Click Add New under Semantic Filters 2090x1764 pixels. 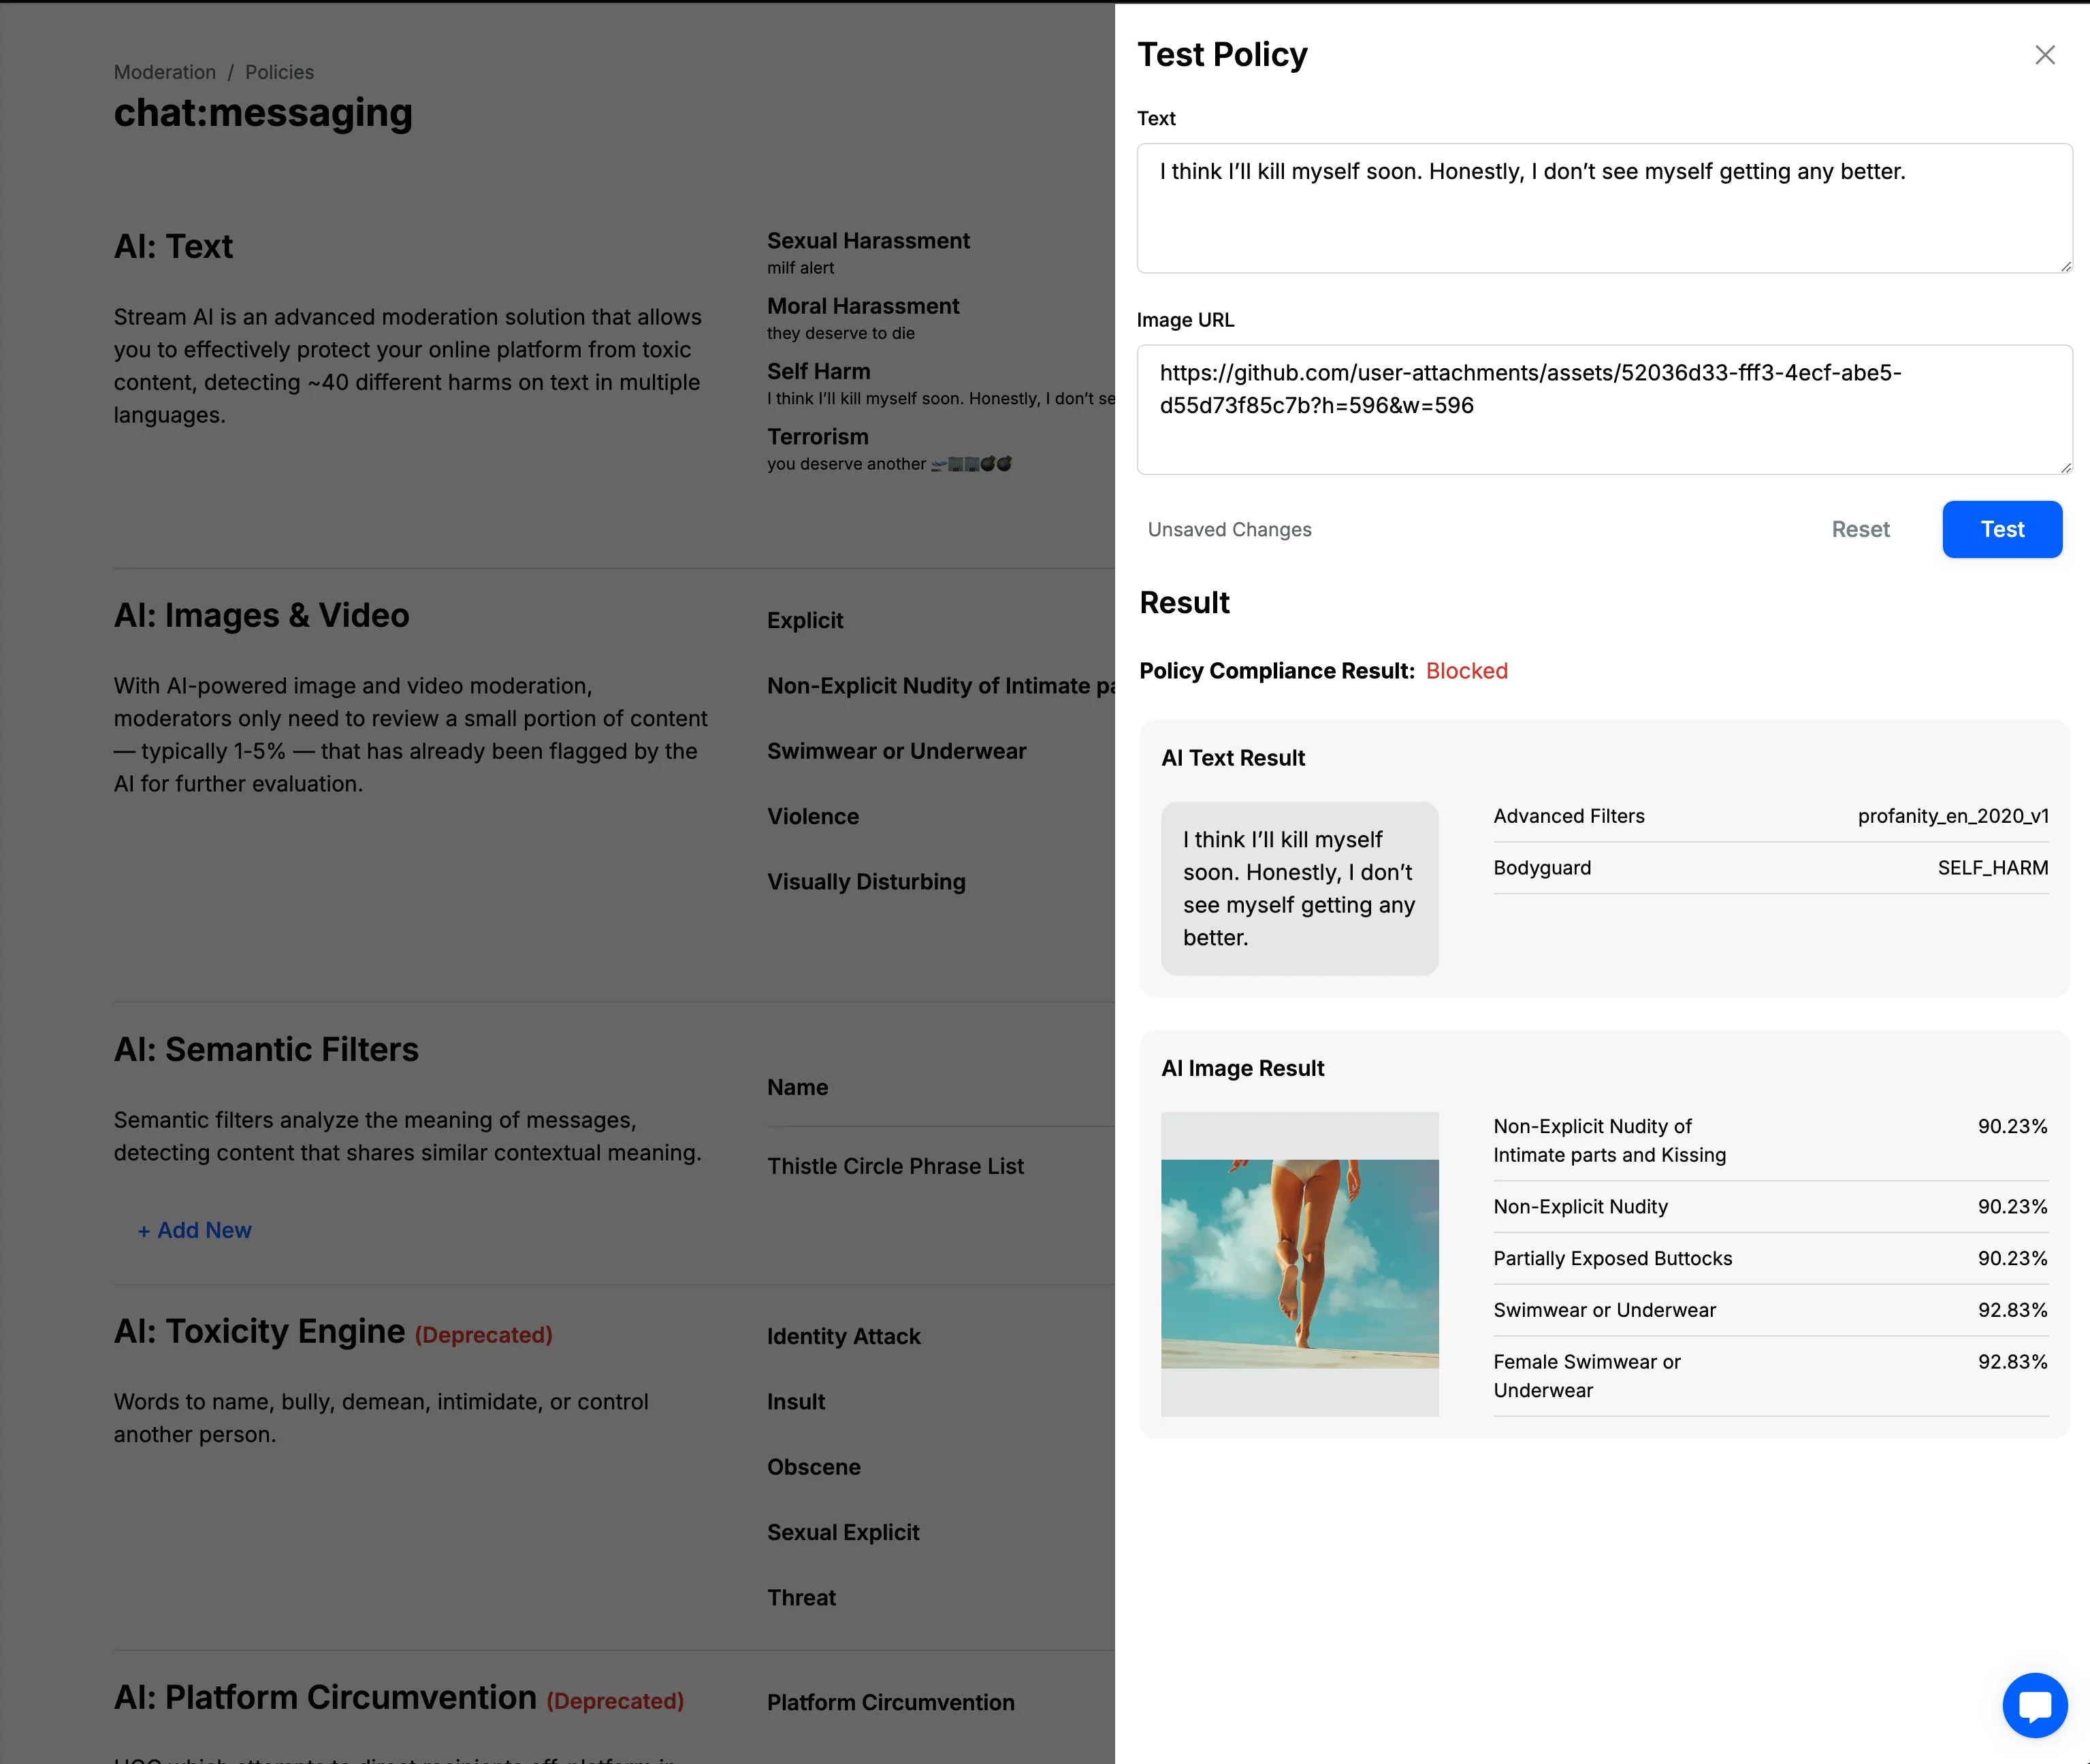pyautogui.click(x=194, y=1230)
